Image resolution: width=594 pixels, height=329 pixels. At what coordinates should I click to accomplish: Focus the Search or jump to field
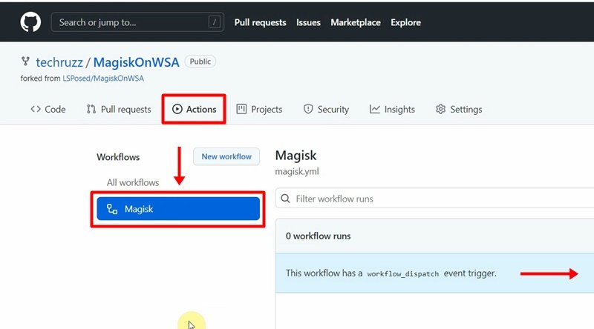[137, 22]
